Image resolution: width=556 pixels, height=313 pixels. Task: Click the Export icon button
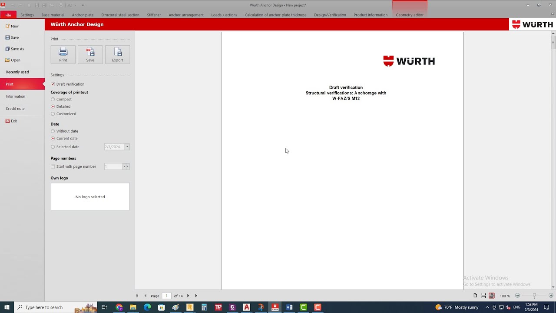point(117,54)
